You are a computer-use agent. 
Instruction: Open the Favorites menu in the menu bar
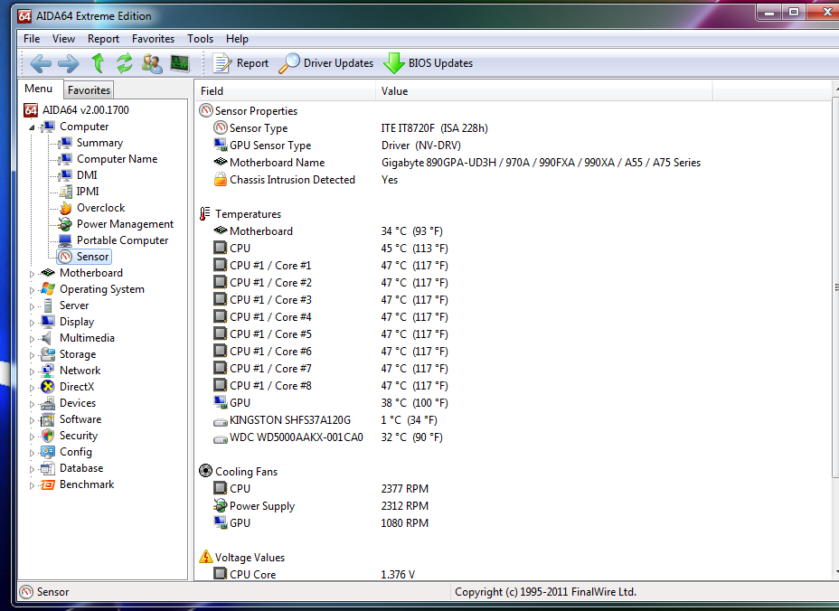point(153,39)
